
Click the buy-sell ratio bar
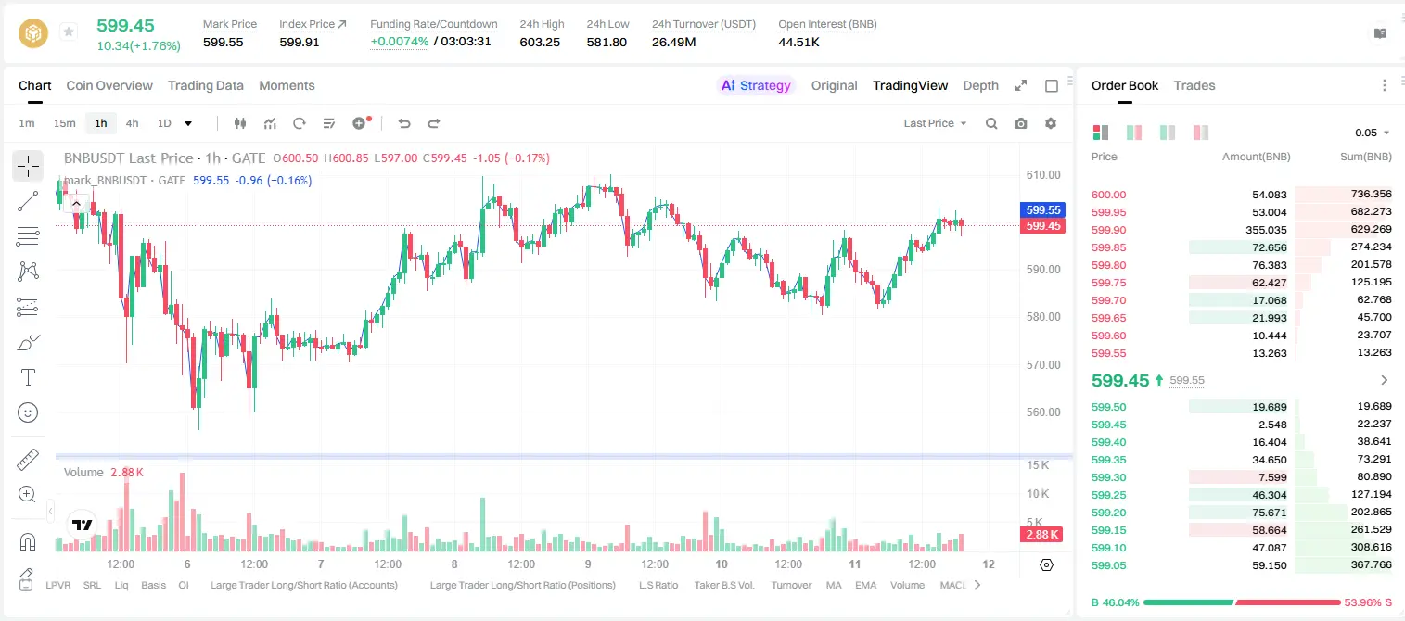(x=1242, y=602)
